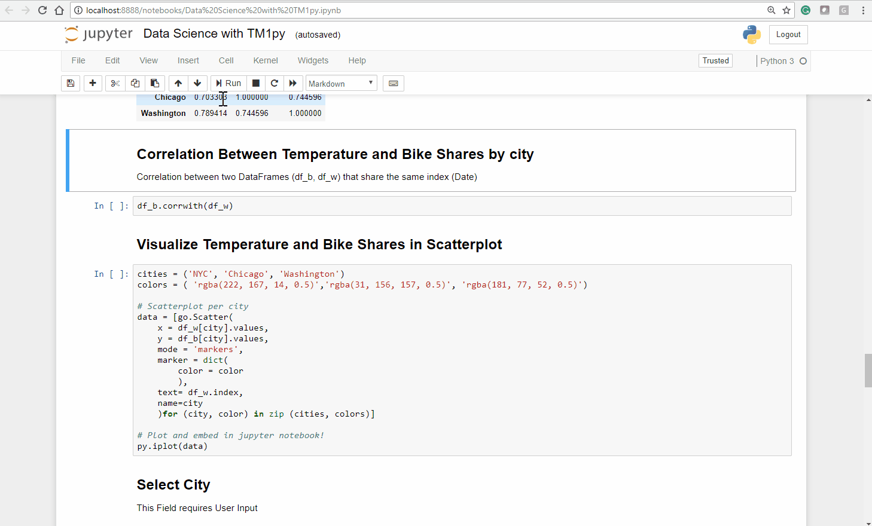Click the Run button
Image resolution: width=872 pixels, height=526 pixels.
coord(228,83)
